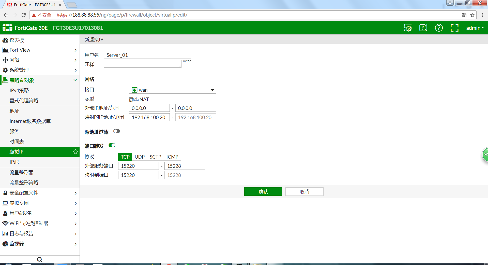The height and width of the screenshot is (265, 488).
Task: Click the monitor pie chart icon
Action: click(5, 244)
